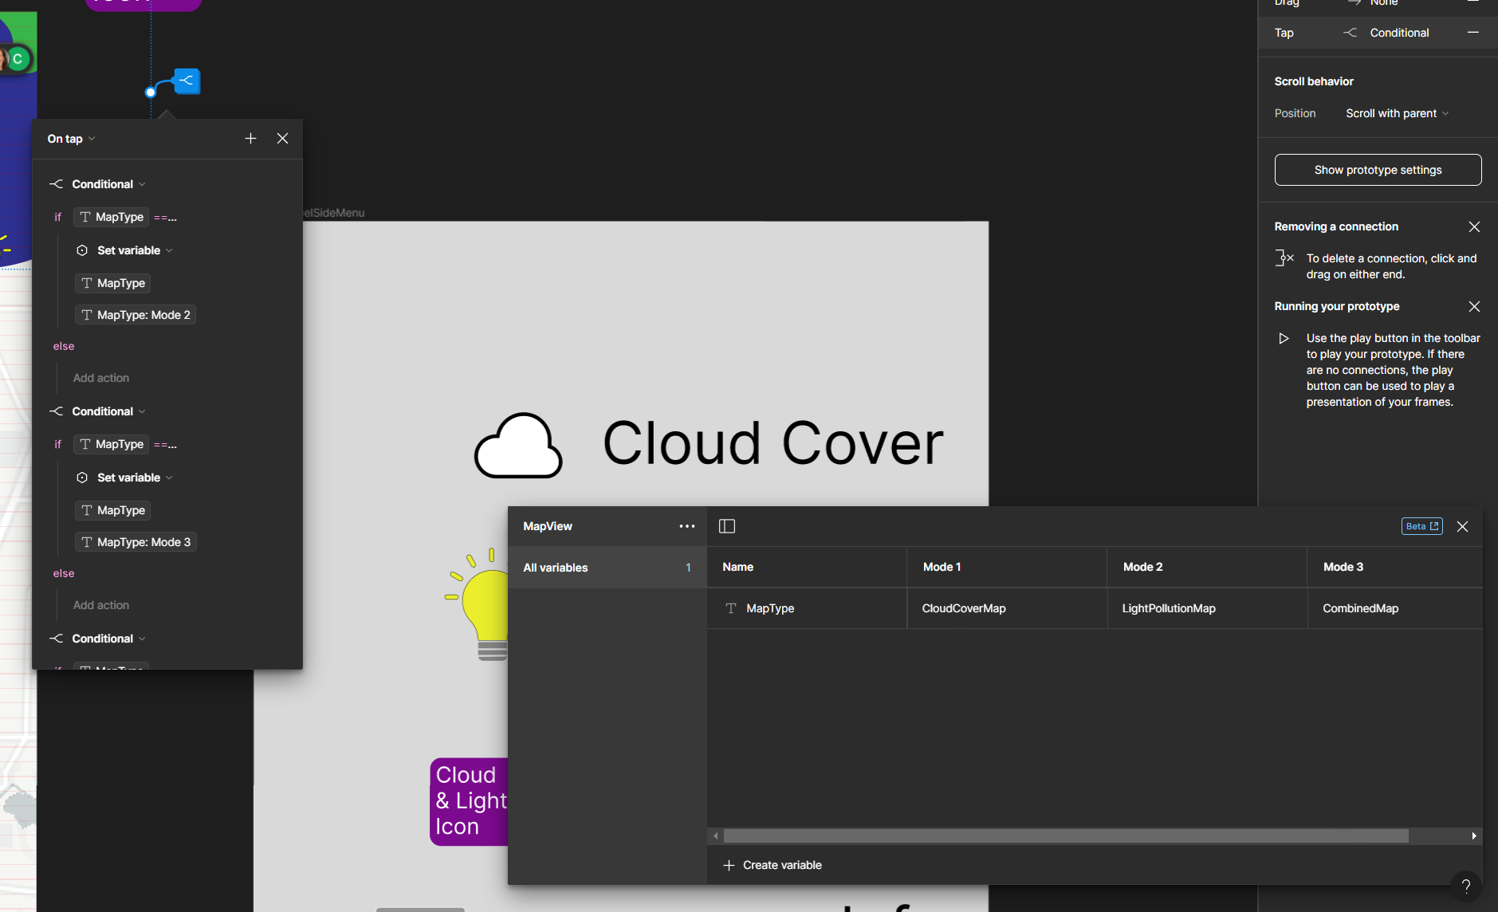The height and width of the screenshot is (912, 1498).
Task: Click the connection handle dot on canvas
Action: pyautogui.click(x=150, y=92)
